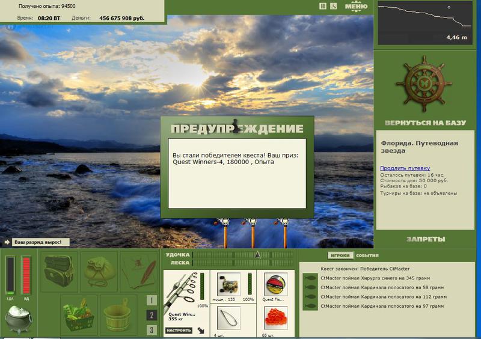
Task: Click the rod 100% condition gauge
Action: (x=202, y=287)
